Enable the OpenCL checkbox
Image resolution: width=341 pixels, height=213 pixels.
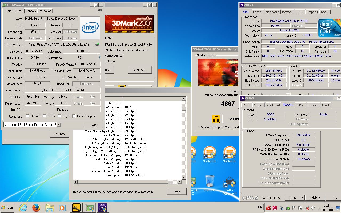point(27,116)
